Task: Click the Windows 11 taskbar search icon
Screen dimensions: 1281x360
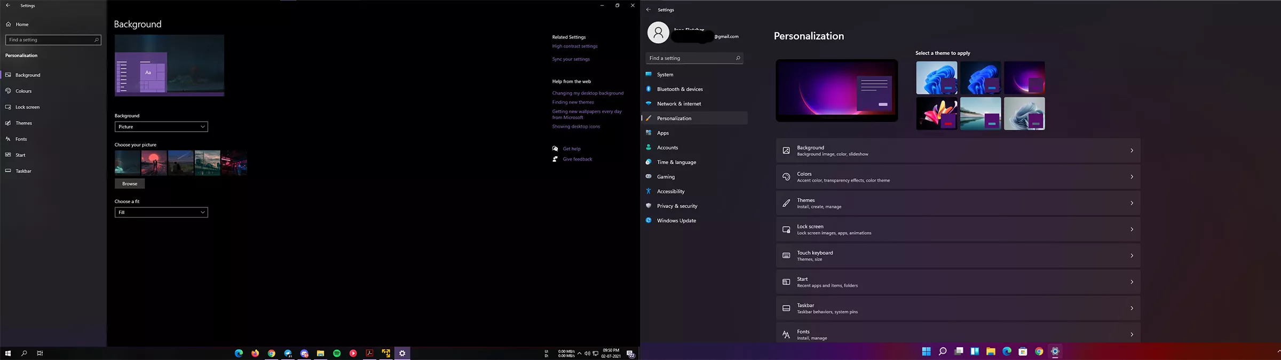Action: click(x=943, y=351)
